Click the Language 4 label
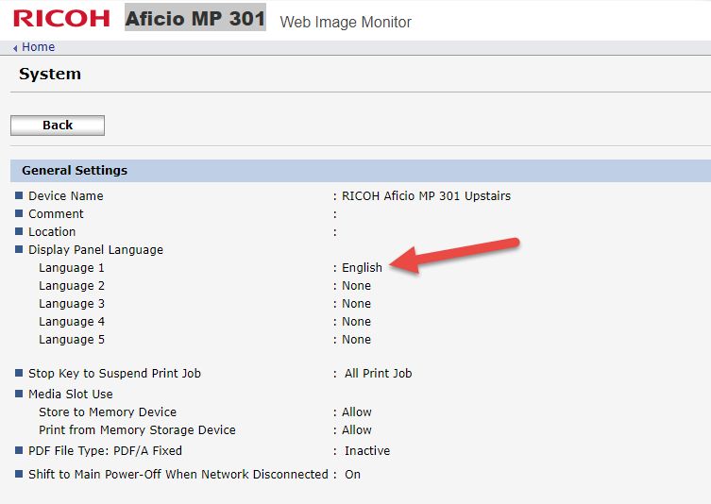The width and height of the screenshot is (711, 504). pos(72,322)
